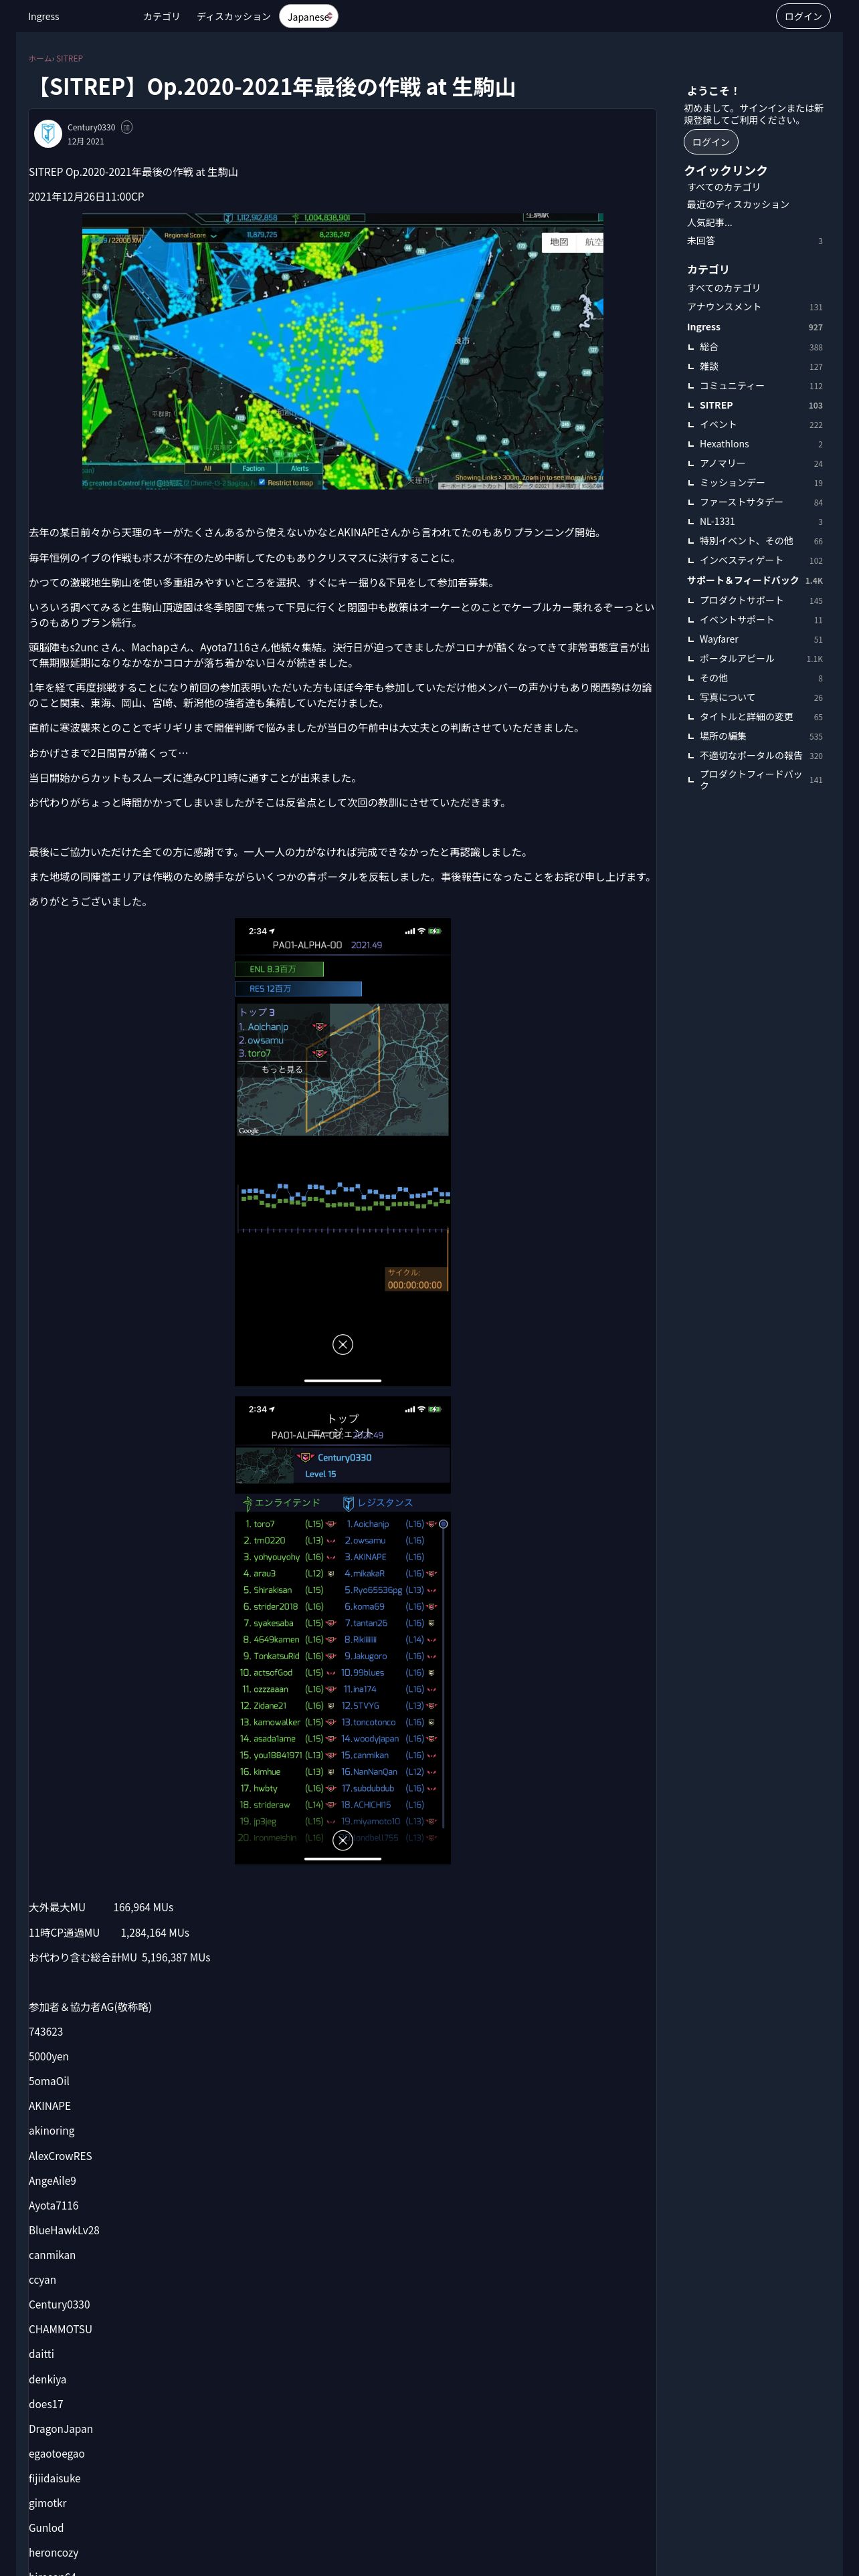
Task: Click the sidebar ログイン button under ようこそ
Action: (x=710, y=142)
